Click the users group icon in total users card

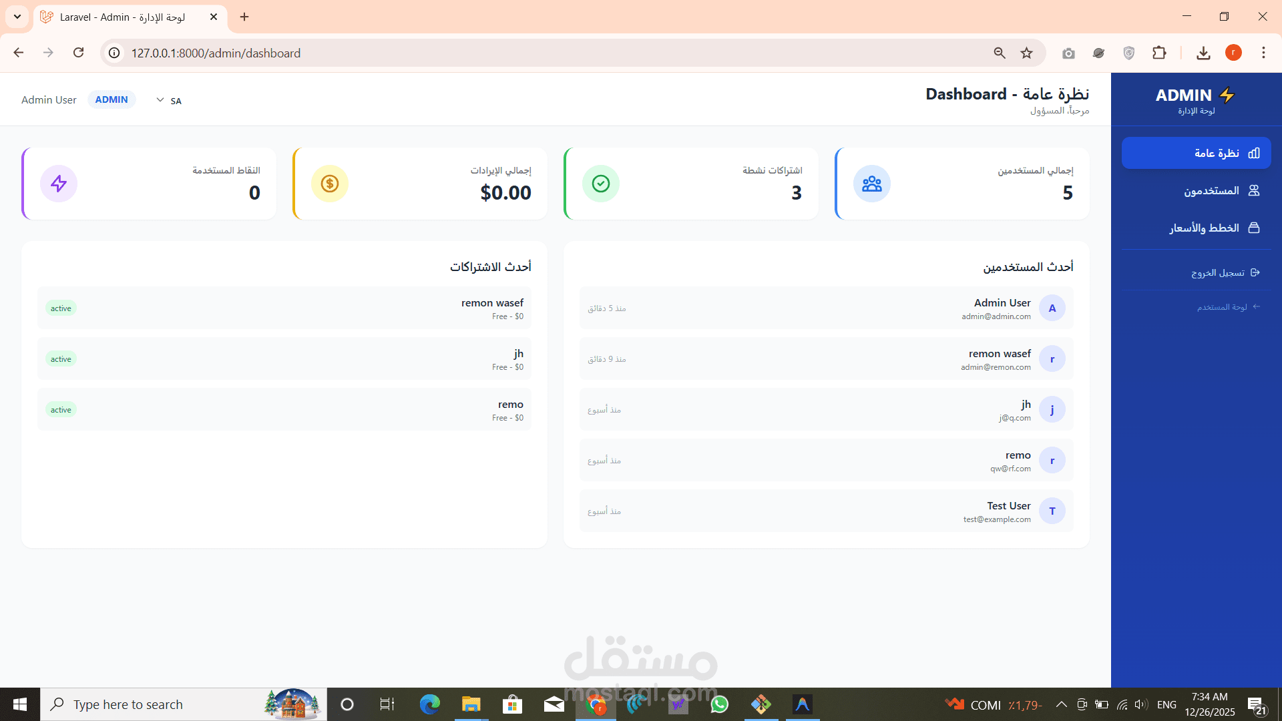(x=871, y=184)
